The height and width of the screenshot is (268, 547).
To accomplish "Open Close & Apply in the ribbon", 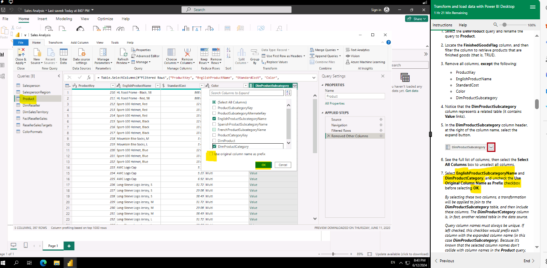I will point(21,56).
